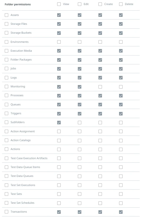This screenshot has width=145, height=220.
Task: Enable Delete permission for Test Data Queues
Action: 121,176
